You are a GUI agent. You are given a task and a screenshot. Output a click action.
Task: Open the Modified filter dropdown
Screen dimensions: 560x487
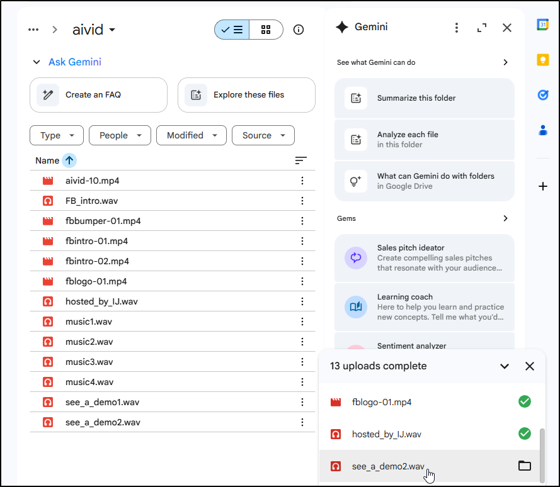coord(191,135)
